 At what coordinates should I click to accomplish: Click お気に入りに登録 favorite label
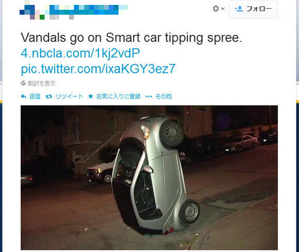click(119, 96)
